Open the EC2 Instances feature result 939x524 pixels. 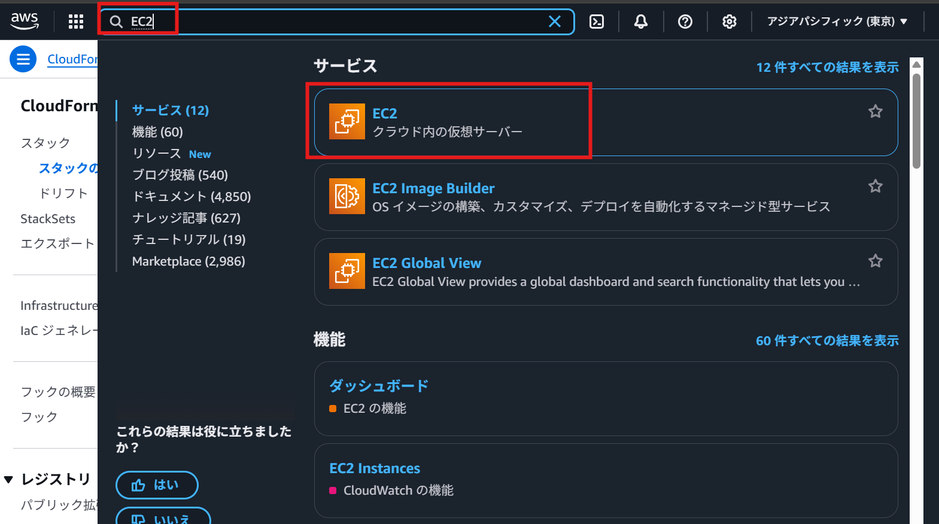tap(375, 468)
